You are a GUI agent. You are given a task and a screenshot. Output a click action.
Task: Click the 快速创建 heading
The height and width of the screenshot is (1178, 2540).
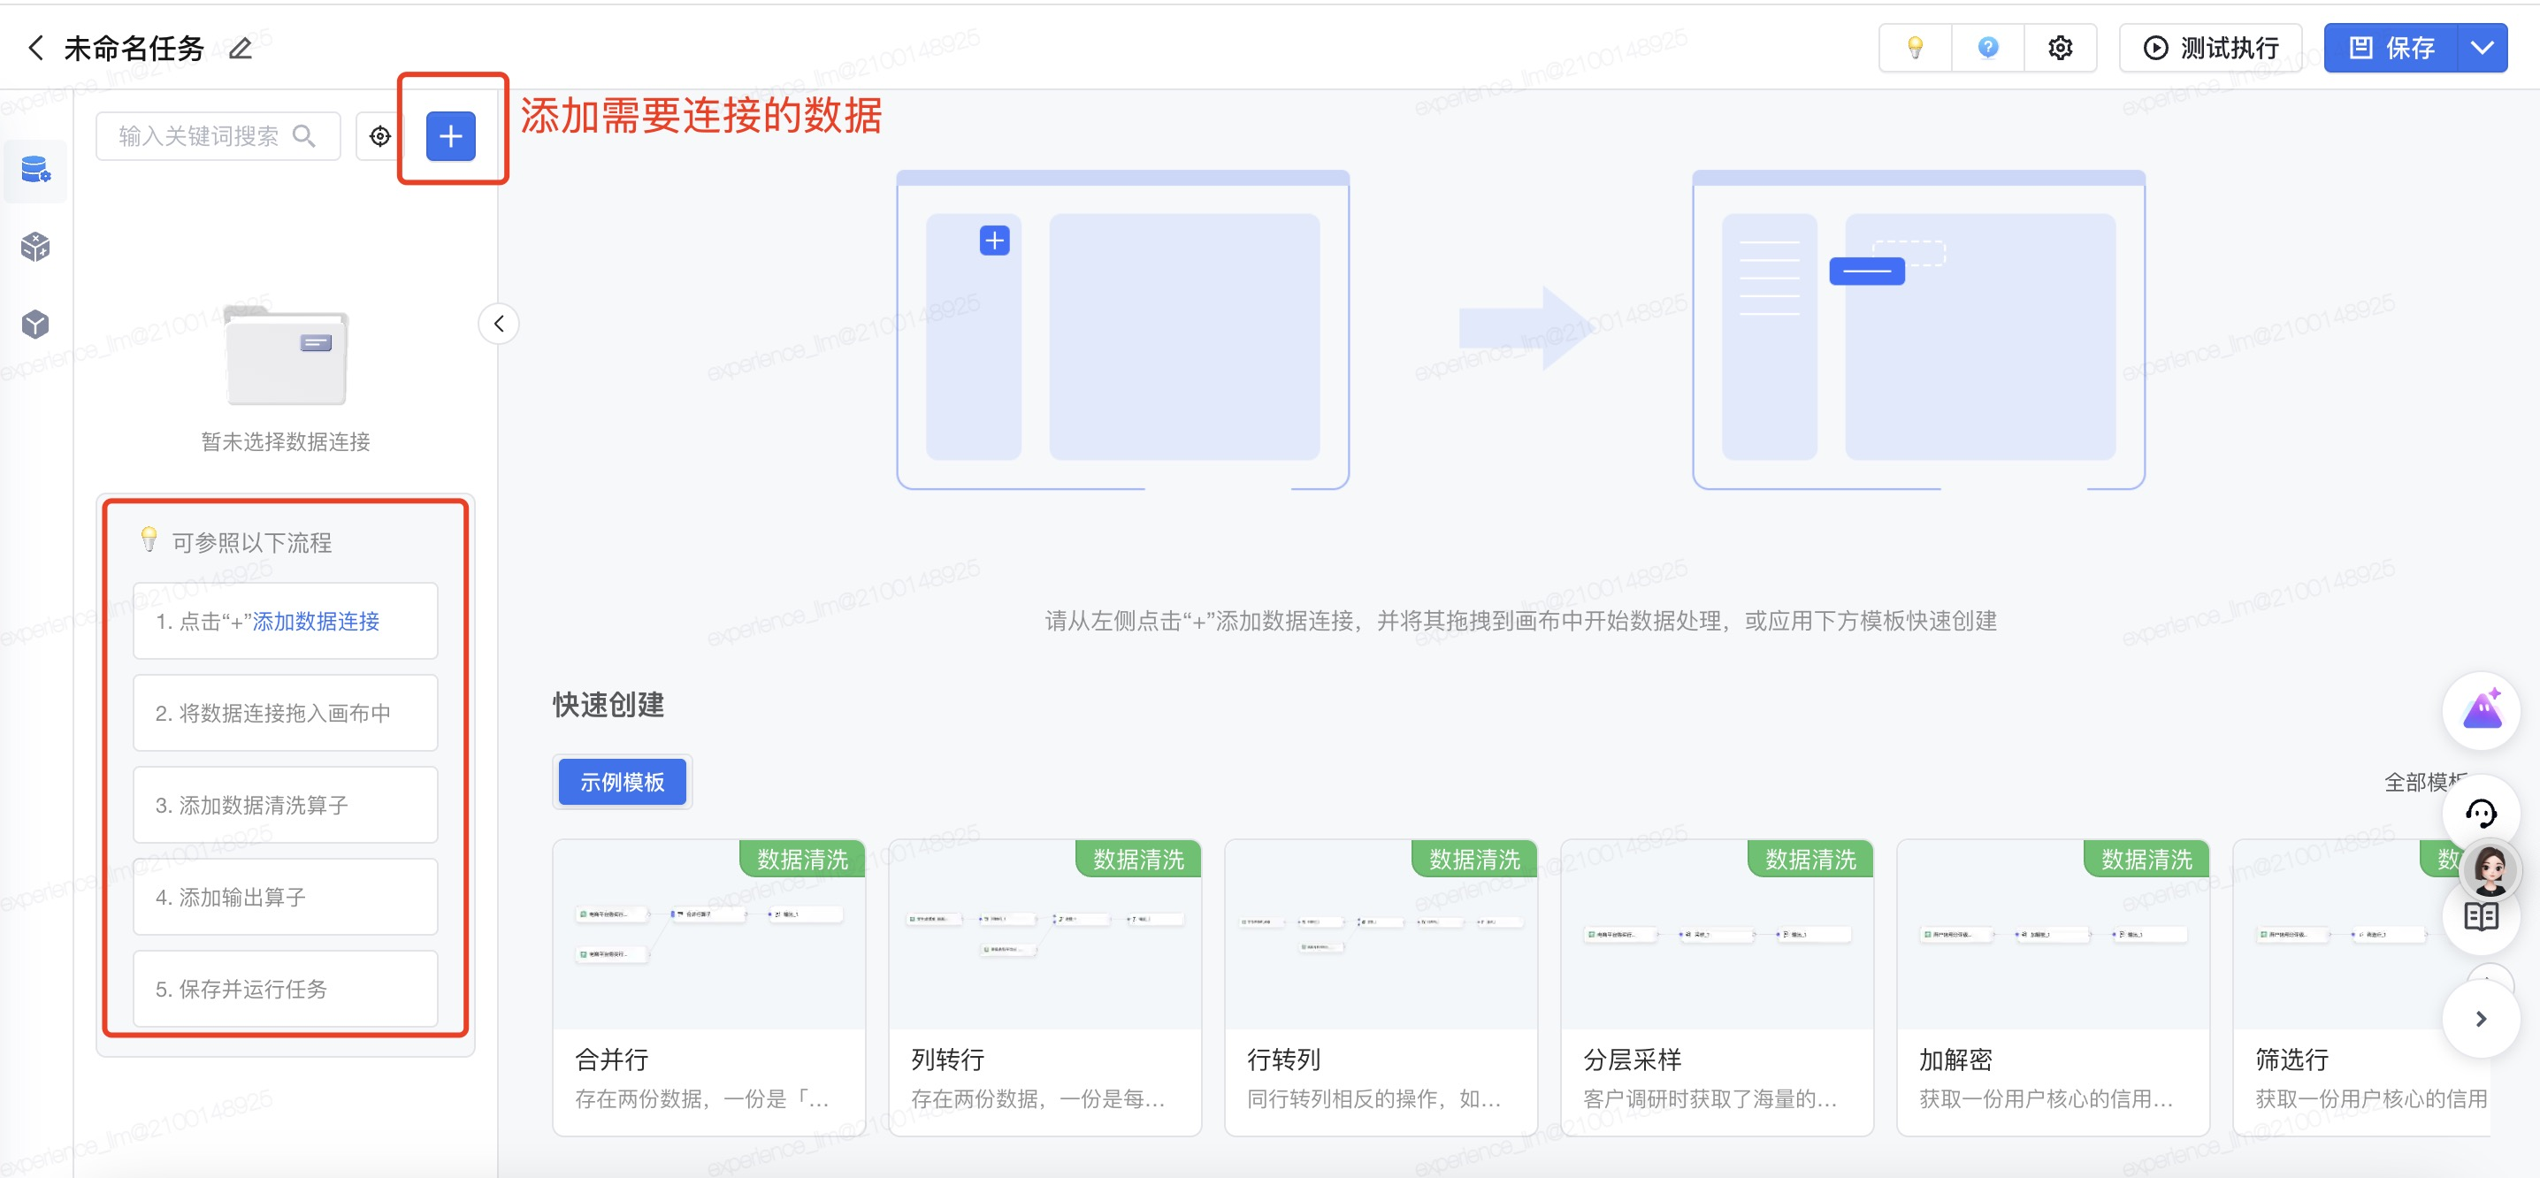tap(608, 704)
